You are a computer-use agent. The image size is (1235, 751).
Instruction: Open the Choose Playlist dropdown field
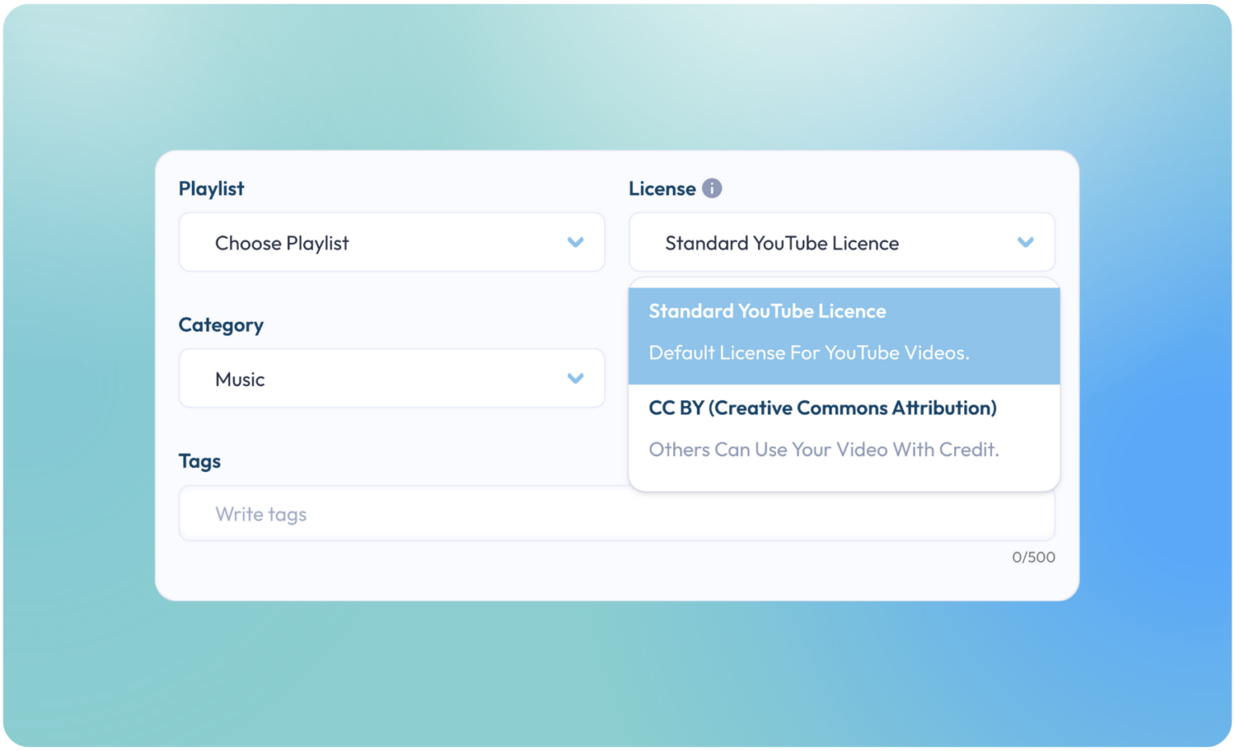(392, 242)
